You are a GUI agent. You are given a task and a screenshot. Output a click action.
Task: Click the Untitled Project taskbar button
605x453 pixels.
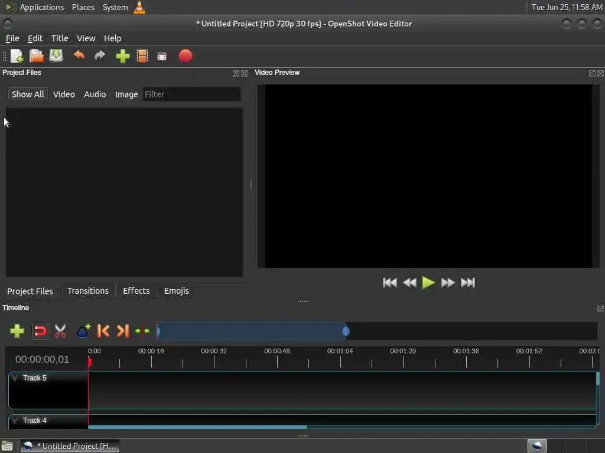coord(70,446)
